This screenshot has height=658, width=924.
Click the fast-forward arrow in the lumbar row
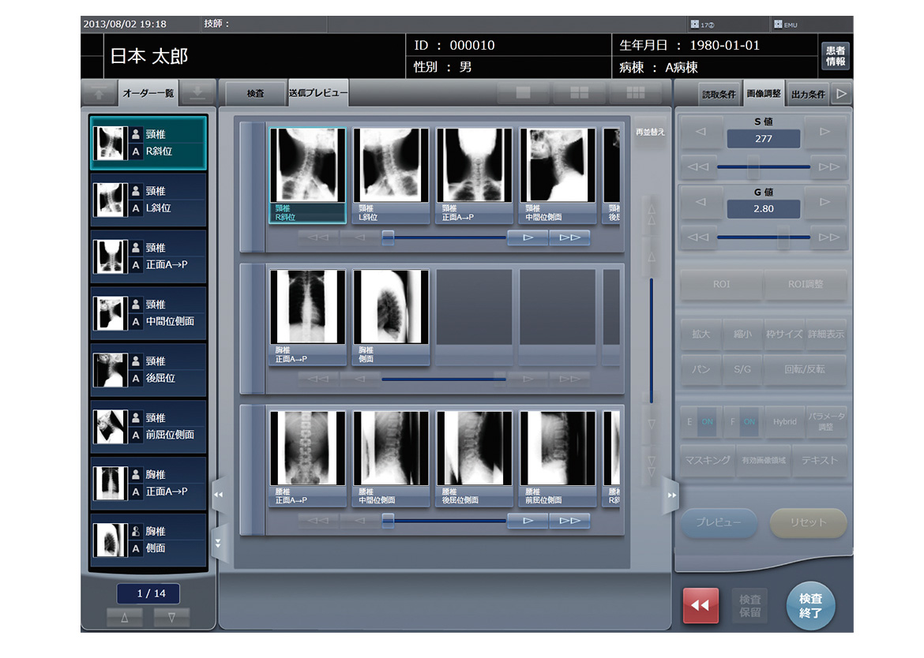(569, 520)
